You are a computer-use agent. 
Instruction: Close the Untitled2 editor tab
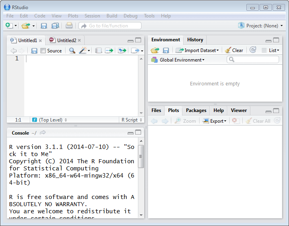tap(80, 41)
